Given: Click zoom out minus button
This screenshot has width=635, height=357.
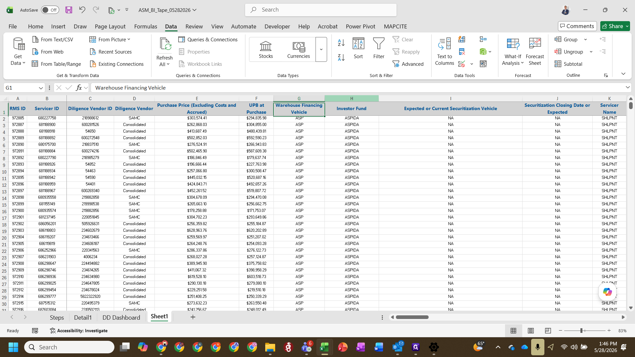Looking at the screenshot, I should (x=560, y=331).
